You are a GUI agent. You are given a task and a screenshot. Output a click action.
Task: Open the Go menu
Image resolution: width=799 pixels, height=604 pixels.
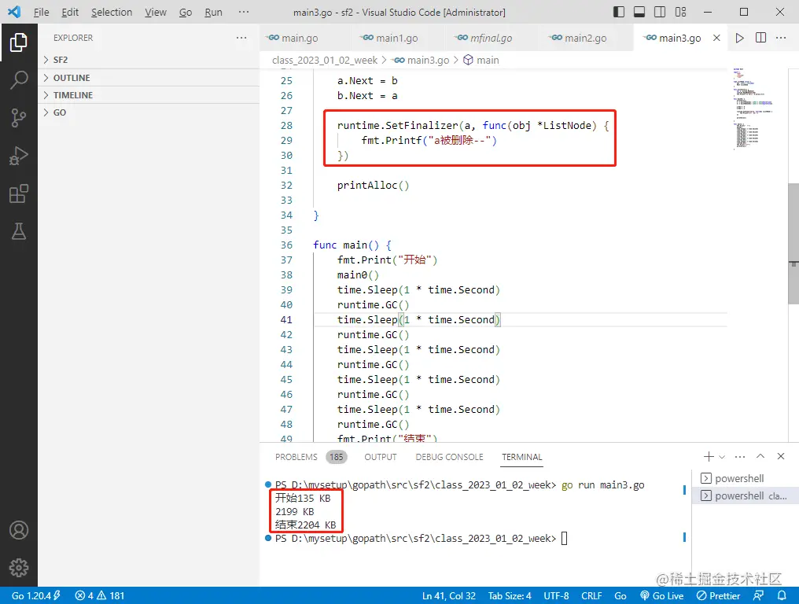click(186, 13)
